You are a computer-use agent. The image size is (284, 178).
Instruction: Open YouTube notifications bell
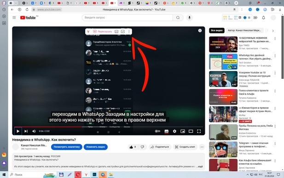(264, 18)
